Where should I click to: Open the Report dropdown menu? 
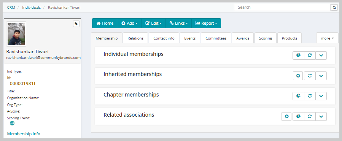[206, 23]
